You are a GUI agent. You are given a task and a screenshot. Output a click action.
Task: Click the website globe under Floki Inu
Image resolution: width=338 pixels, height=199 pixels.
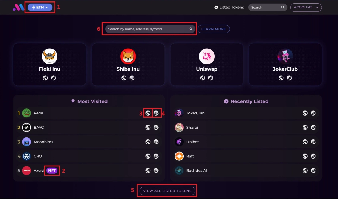pos(45,78)
